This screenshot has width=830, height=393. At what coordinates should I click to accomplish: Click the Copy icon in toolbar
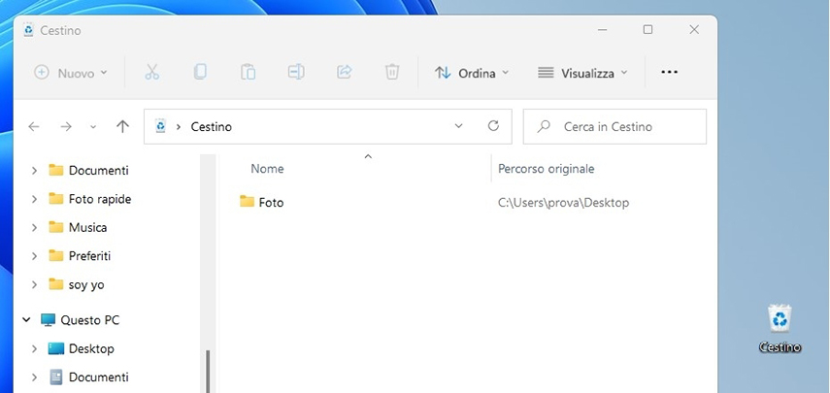[200, 72]
